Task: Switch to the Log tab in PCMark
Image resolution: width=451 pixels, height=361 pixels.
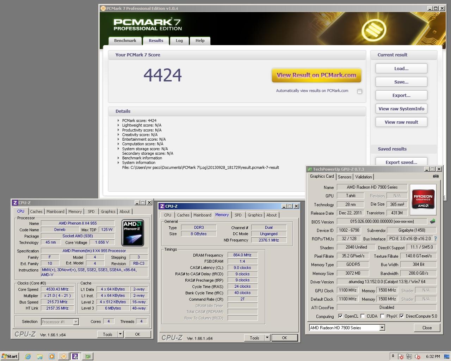Action: pyautogui.click(x=179, y=41)
